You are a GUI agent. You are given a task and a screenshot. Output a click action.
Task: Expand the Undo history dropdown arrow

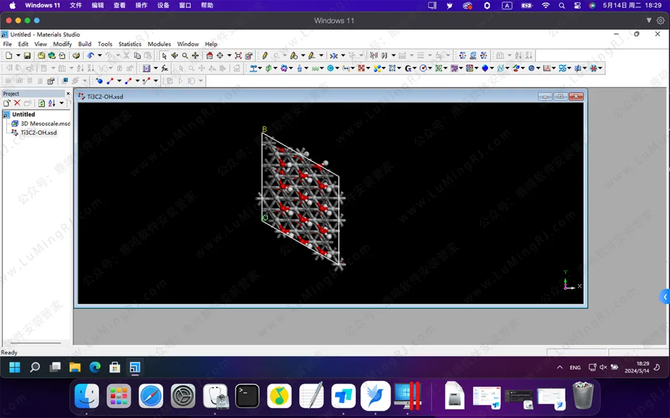98,56
